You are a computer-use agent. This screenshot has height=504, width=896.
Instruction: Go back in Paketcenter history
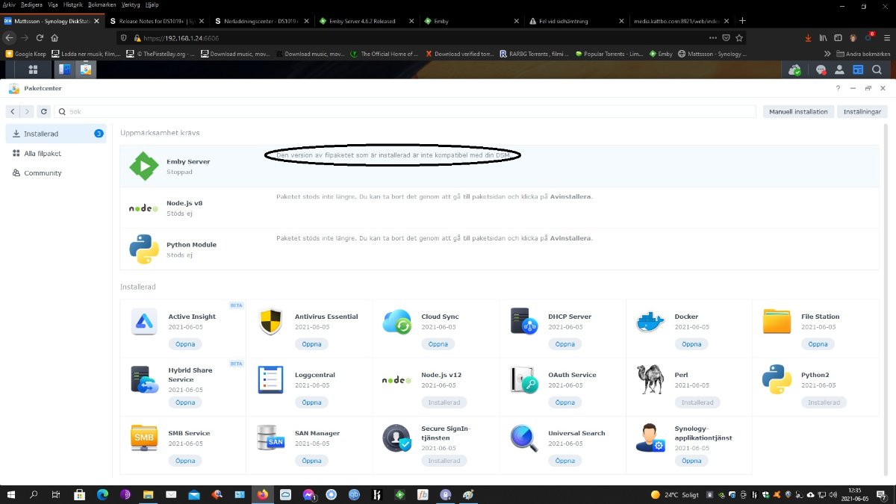pos(13,111)
